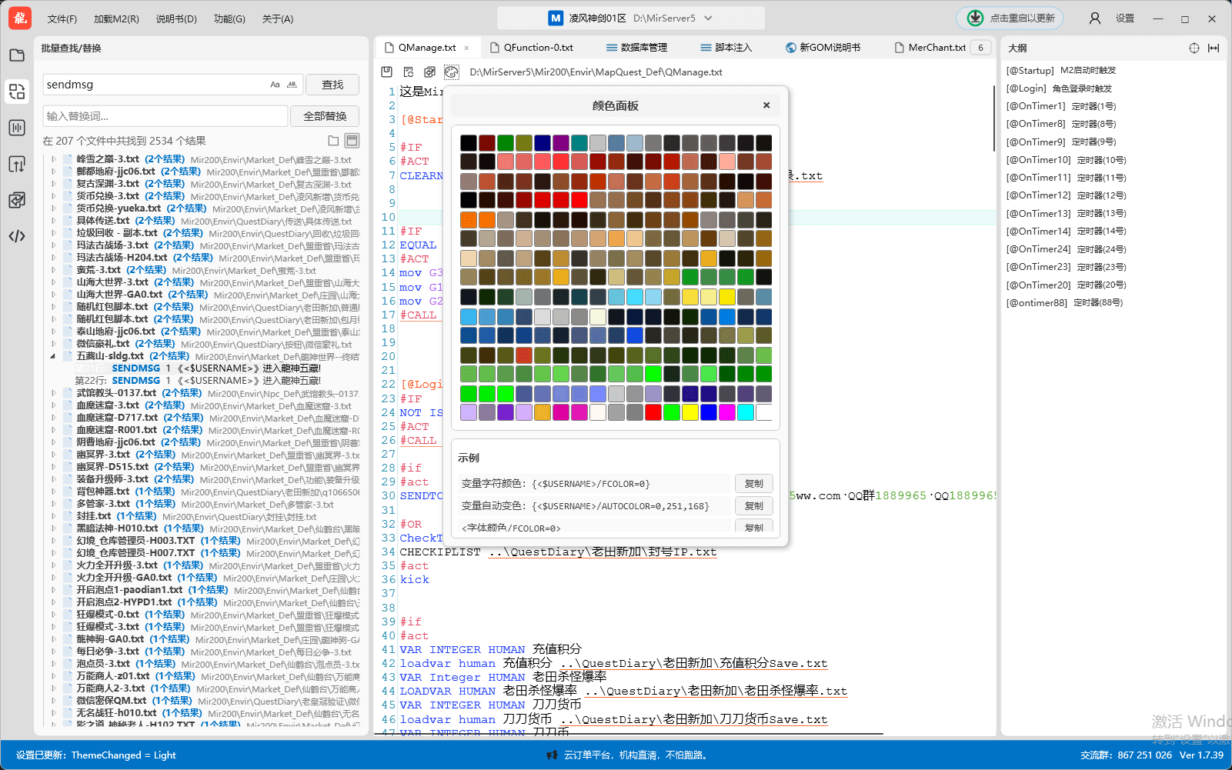Open the 功能(G) menu
The width and height of the screenshot is (1232, 770).
point(229,18)
